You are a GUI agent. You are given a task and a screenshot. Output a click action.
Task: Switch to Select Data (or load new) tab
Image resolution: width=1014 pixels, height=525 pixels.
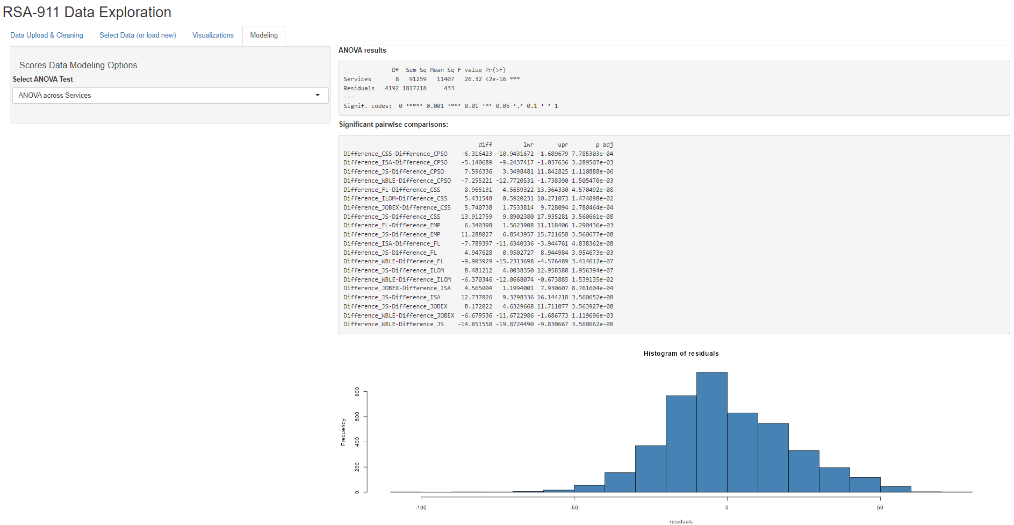138,35
